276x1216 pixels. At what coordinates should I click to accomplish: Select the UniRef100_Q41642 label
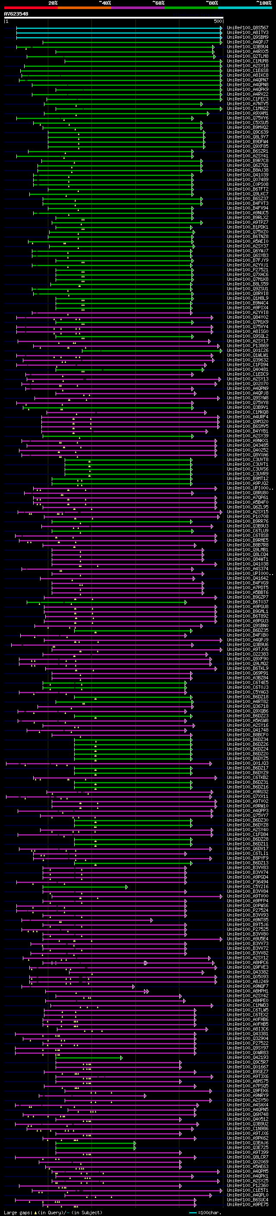(x=248, y=578)
